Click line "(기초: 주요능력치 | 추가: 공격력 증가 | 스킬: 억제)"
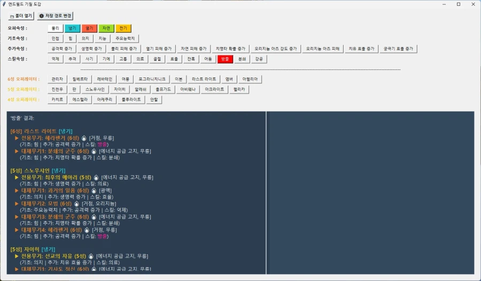The height and width of the screenshot is (281, 481). tap(74, 210)
